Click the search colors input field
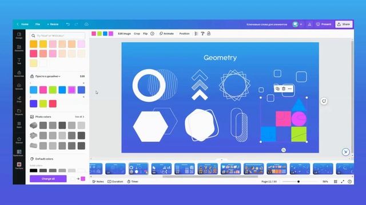 click(57, 35)
